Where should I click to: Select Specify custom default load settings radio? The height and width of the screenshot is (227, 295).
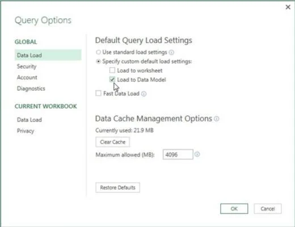[x=98, y=61]
